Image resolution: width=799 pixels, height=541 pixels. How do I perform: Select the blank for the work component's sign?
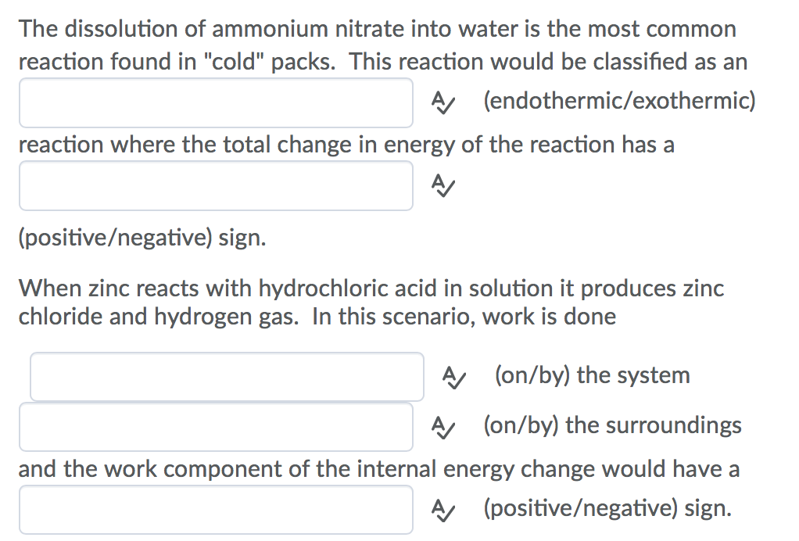pyautogui.click(x=216, y=510)
